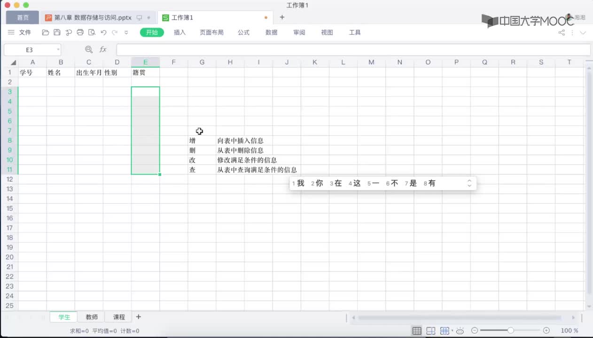This screenshot has width=593, height=338.
Task: Redo the last action
Action: tap(115, 32)
